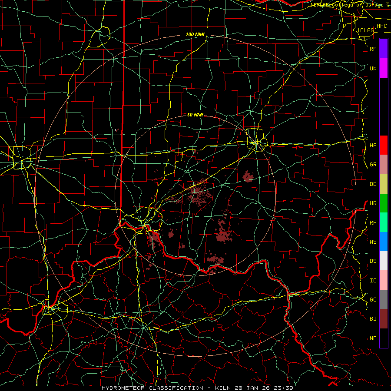The height and width of the screenshot is (391, 391).
Task: Click the 50 NMI range ring label
Action: pos(195,115)
